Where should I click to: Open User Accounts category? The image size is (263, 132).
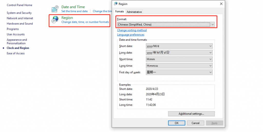[x=16, y=34]
